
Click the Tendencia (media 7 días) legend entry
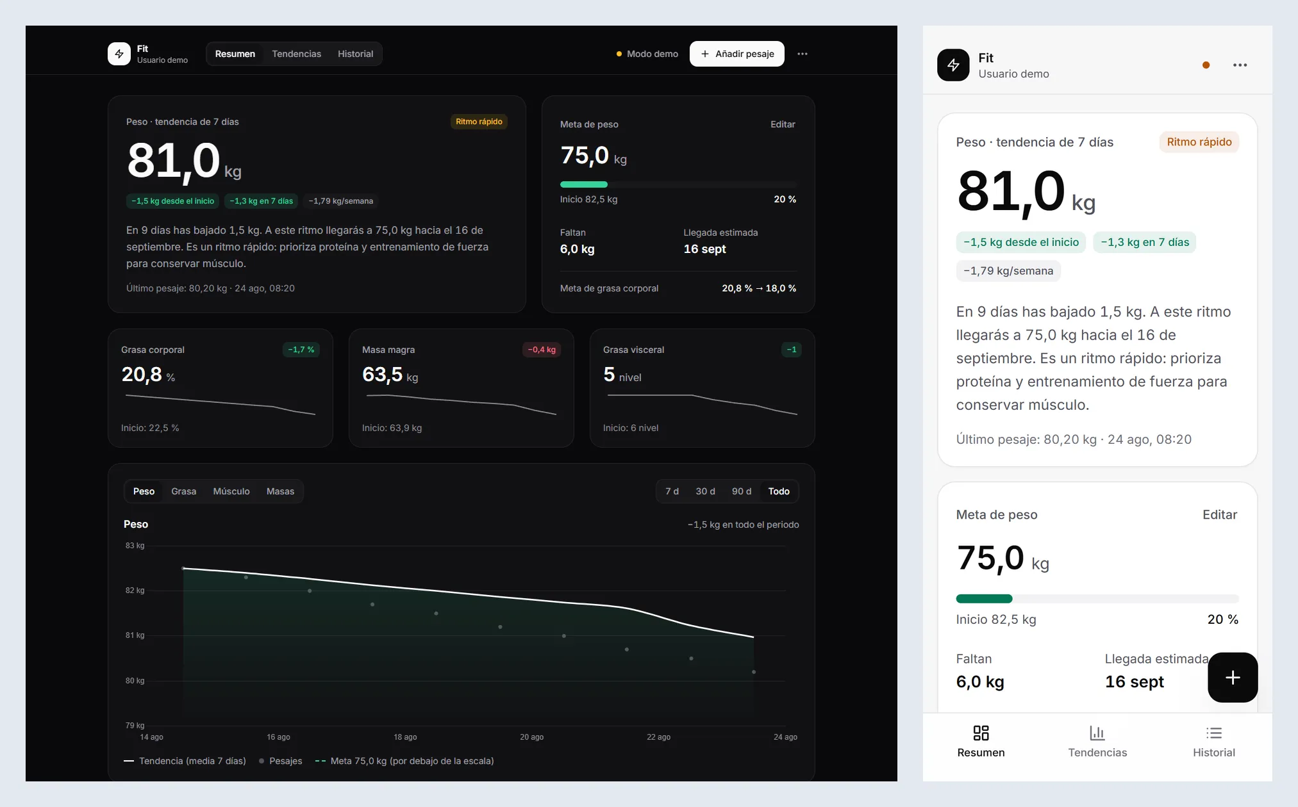click(185, 761)
